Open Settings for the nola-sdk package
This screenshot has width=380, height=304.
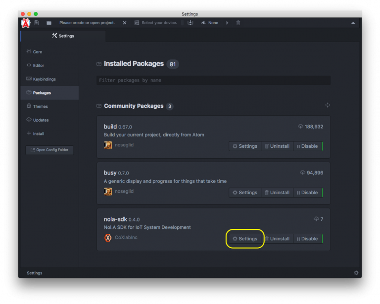(x=245, y=239)
